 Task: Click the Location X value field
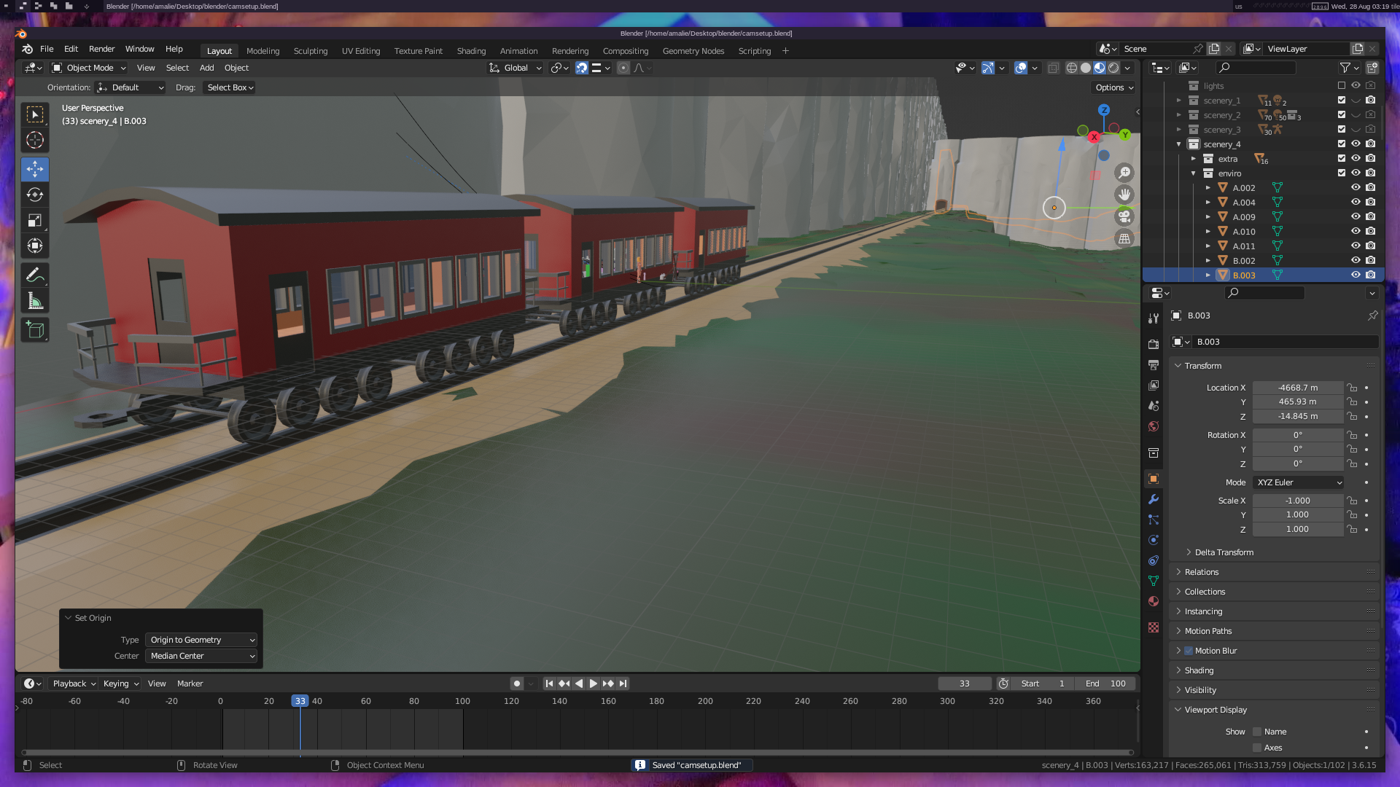tap(1297, 388)
